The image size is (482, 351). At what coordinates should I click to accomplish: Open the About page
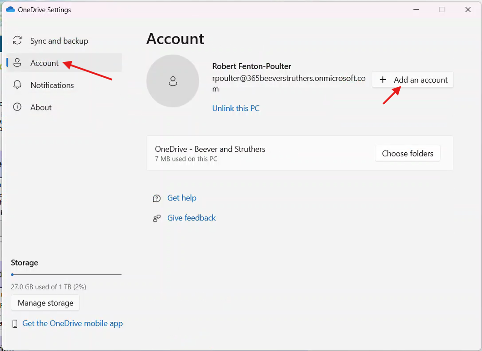(x=41, y=107)
